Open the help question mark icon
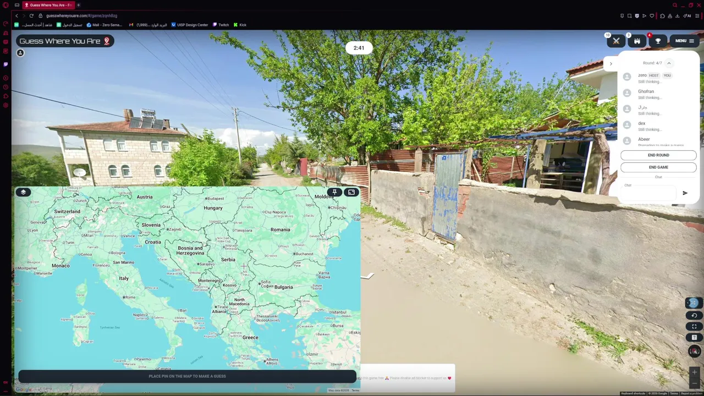The width and height of the screenshot is (704, 396). (x=694, y=337)
